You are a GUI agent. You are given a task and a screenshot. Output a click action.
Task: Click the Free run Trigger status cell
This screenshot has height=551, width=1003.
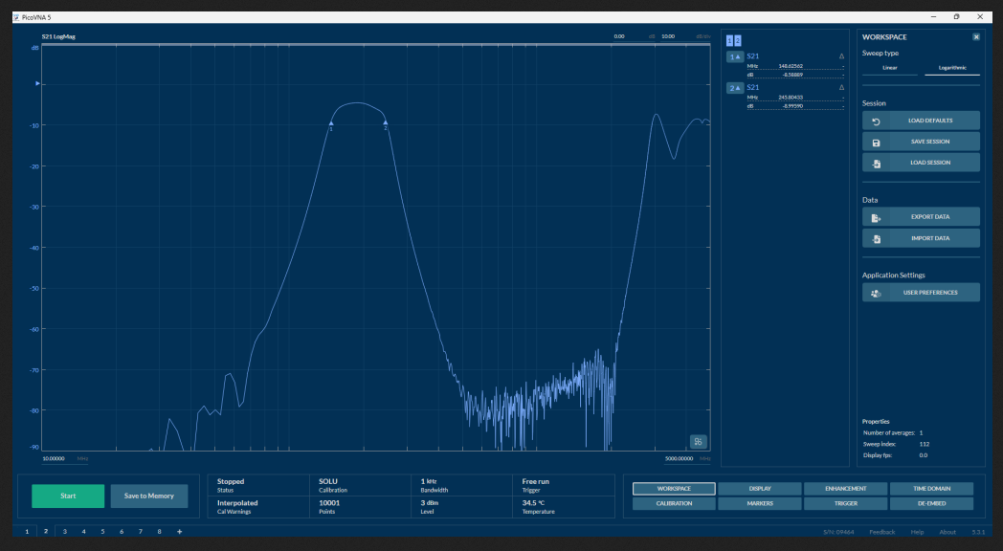click(x=564, y=486)
